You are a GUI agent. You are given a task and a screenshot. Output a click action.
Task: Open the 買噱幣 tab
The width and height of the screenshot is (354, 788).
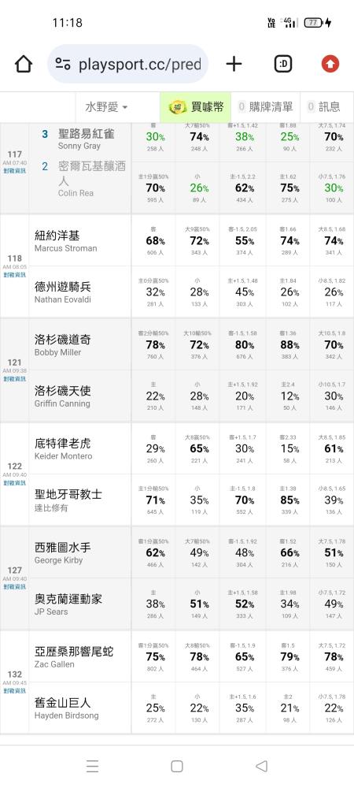[196, 107]
